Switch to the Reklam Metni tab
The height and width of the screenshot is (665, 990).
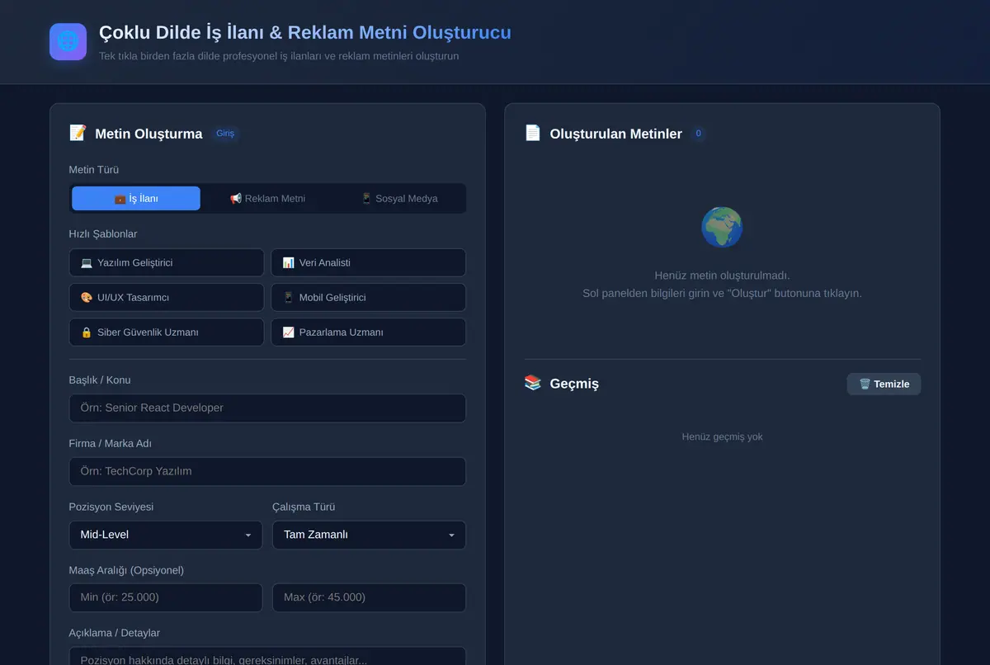[267, 198]
